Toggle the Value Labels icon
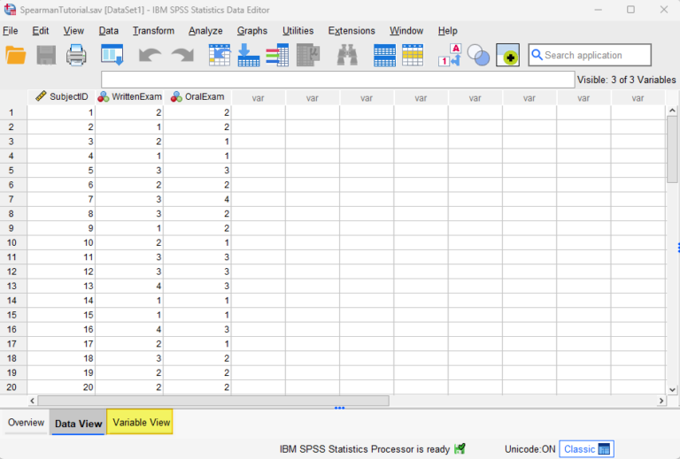The width and height of the screenshot is (680, 459). click(x=450, y=56)
